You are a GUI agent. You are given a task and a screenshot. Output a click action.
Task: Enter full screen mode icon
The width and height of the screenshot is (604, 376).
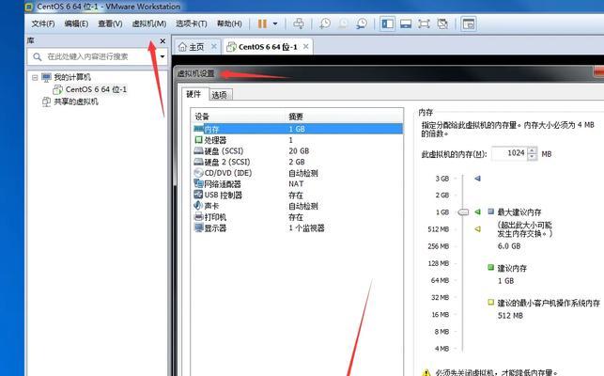point(424,23)
